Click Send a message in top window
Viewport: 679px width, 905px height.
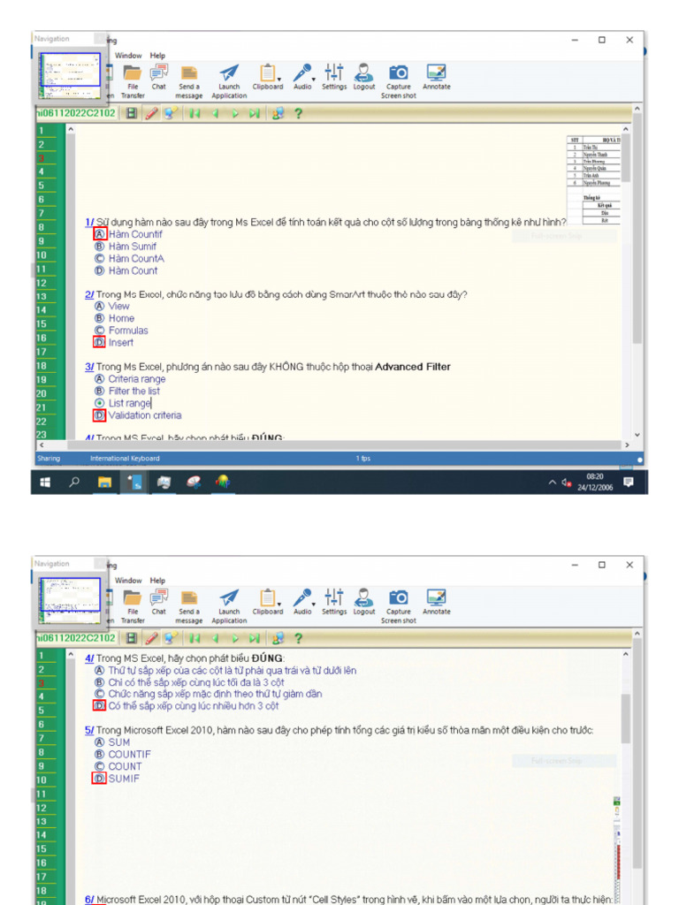tap(189, 76)
